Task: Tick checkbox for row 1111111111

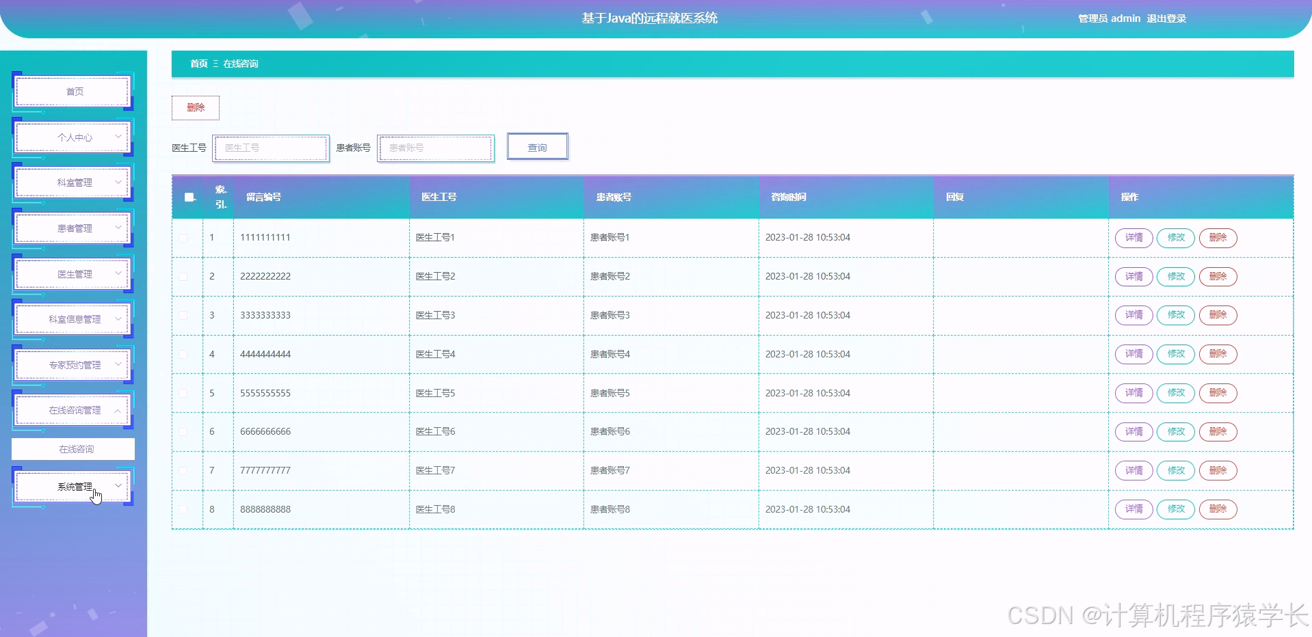Action: pos(183,238)
